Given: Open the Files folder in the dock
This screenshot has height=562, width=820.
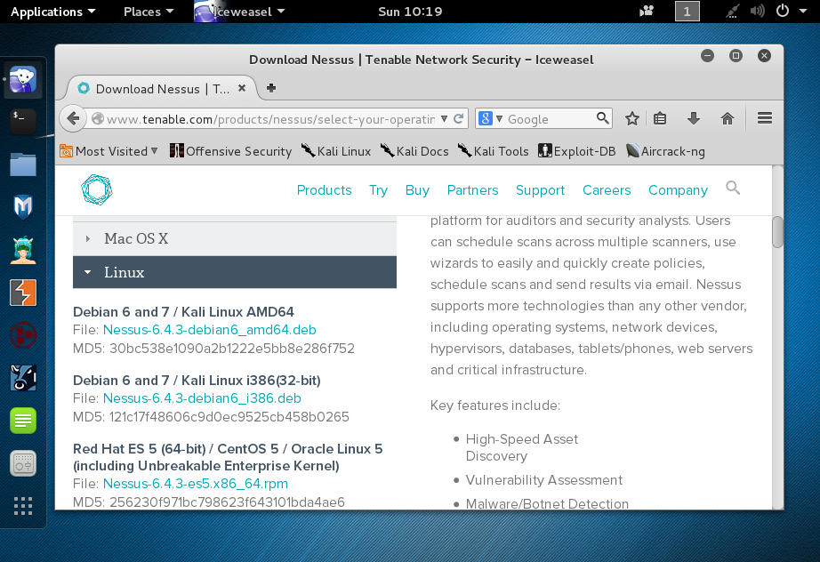Looking at the screenshot, I should pyautogui.click(x=23, y=165).
